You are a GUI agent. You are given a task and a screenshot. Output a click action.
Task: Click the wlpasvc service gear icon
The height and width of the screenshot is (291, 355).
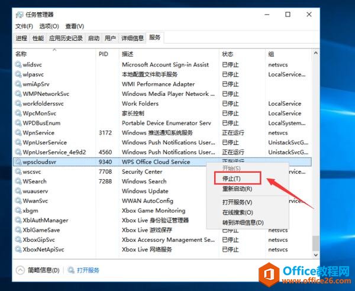(18, 74)
